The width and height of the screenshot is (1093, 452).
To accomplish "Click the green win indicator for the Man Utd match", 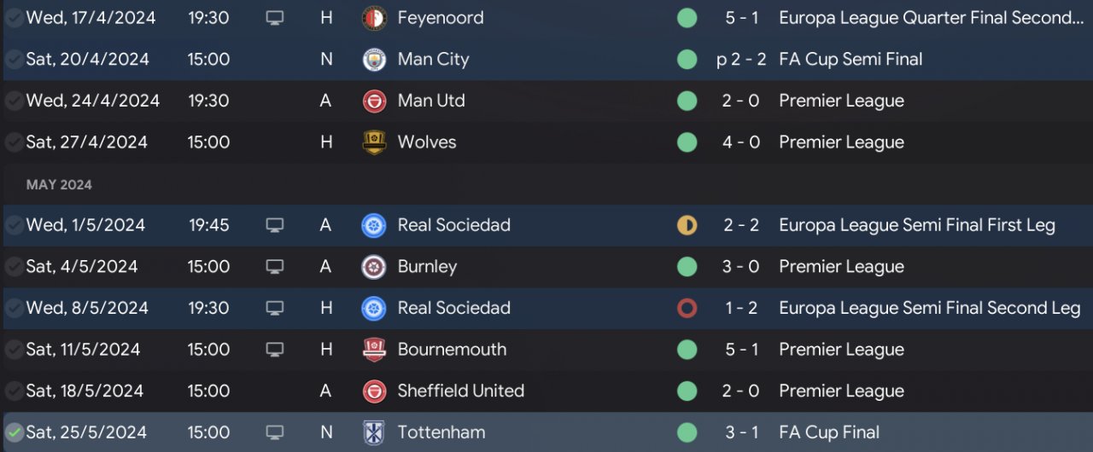I will tap(687, 101).
